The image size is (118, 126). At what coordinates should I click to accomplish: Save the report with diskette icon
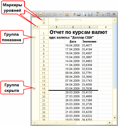(x=90, y=14)
